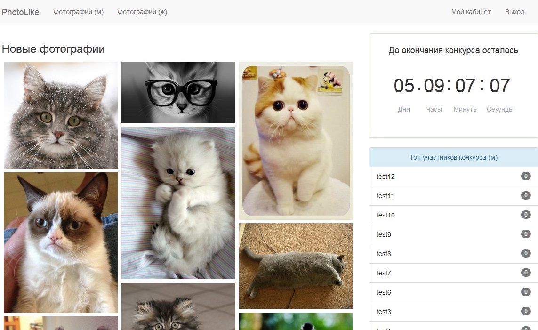538x330 pixels.
Task: Open the snowy gray cat photo
Action: (61, 115)
